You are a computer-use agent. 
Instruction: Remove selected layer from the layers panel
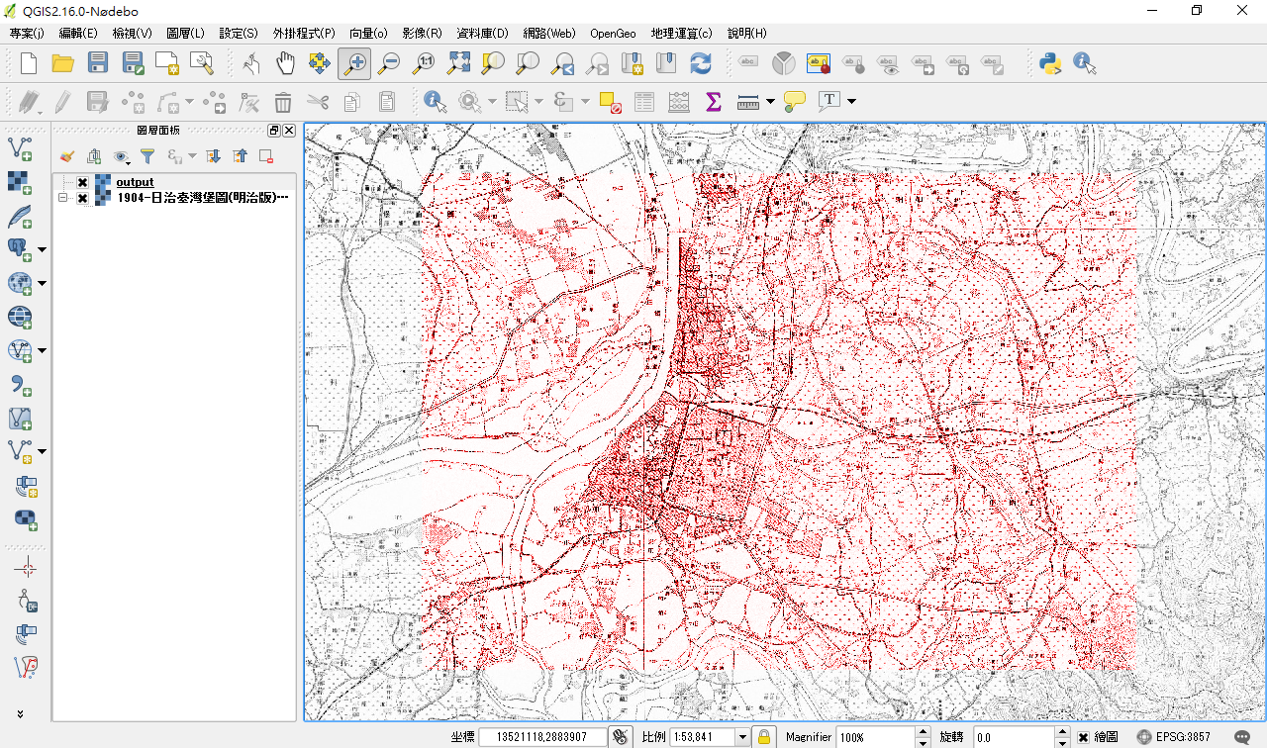266,156
